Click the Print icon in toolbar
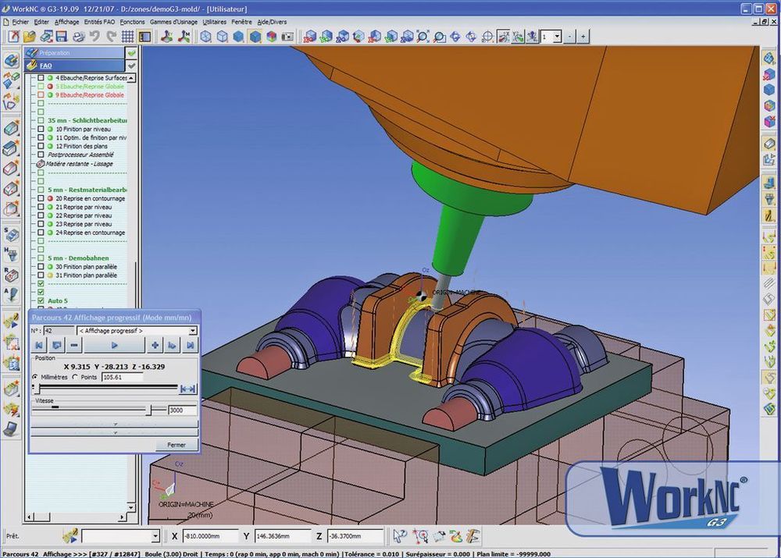The height and width of the screenshot is (558, 781). tap(78, 37)
